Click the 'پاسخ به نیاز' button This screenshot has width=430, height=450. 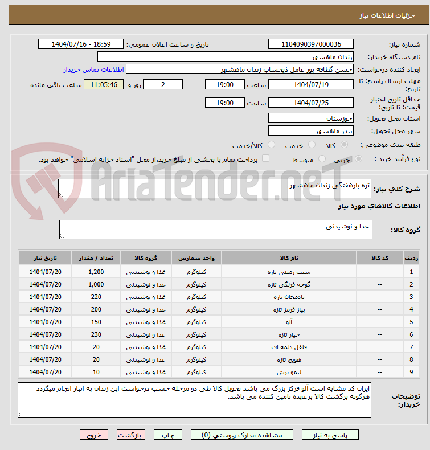(x=330, y=435)
